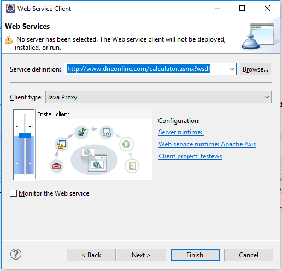Click the blue client level slider handle
The height and width of the screenshot is (271, 282).
(x=25, y=135)
